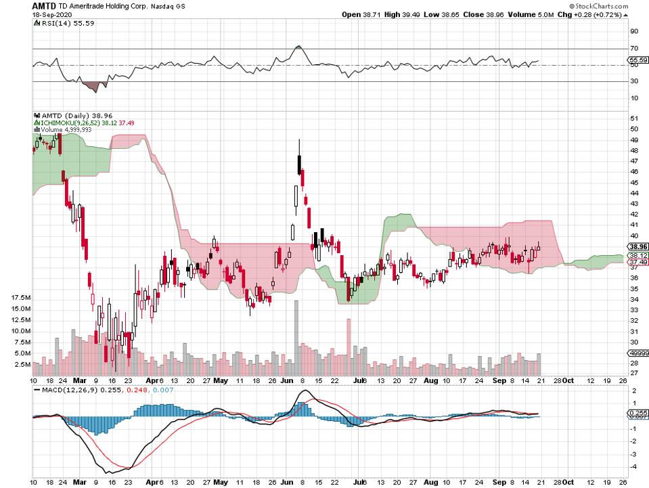The height and width of the screenshot is (488, 649).
Task: Click the 18-Sep-2020 date label
Action: (52, 14)
